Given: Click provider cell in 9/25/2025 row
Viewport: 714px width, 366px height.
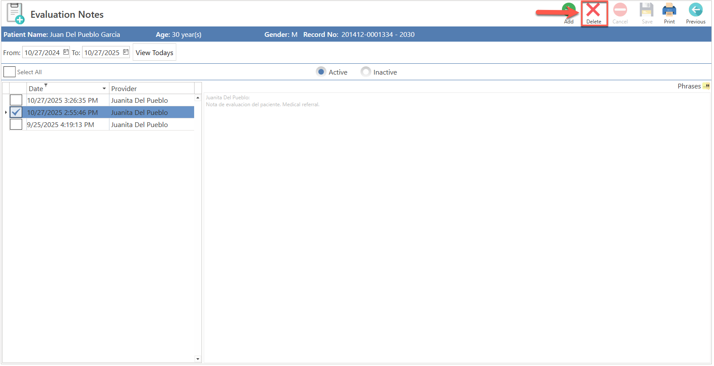Looking at the screenshot, I should point(152,124).
